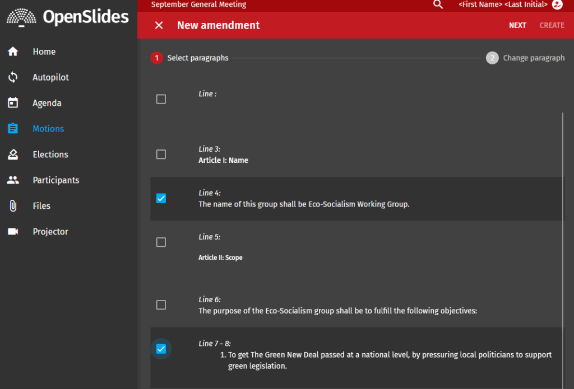The image size is (574, 389).
Task: Close the New amendment dialog
Action: [x=159, y=25]
